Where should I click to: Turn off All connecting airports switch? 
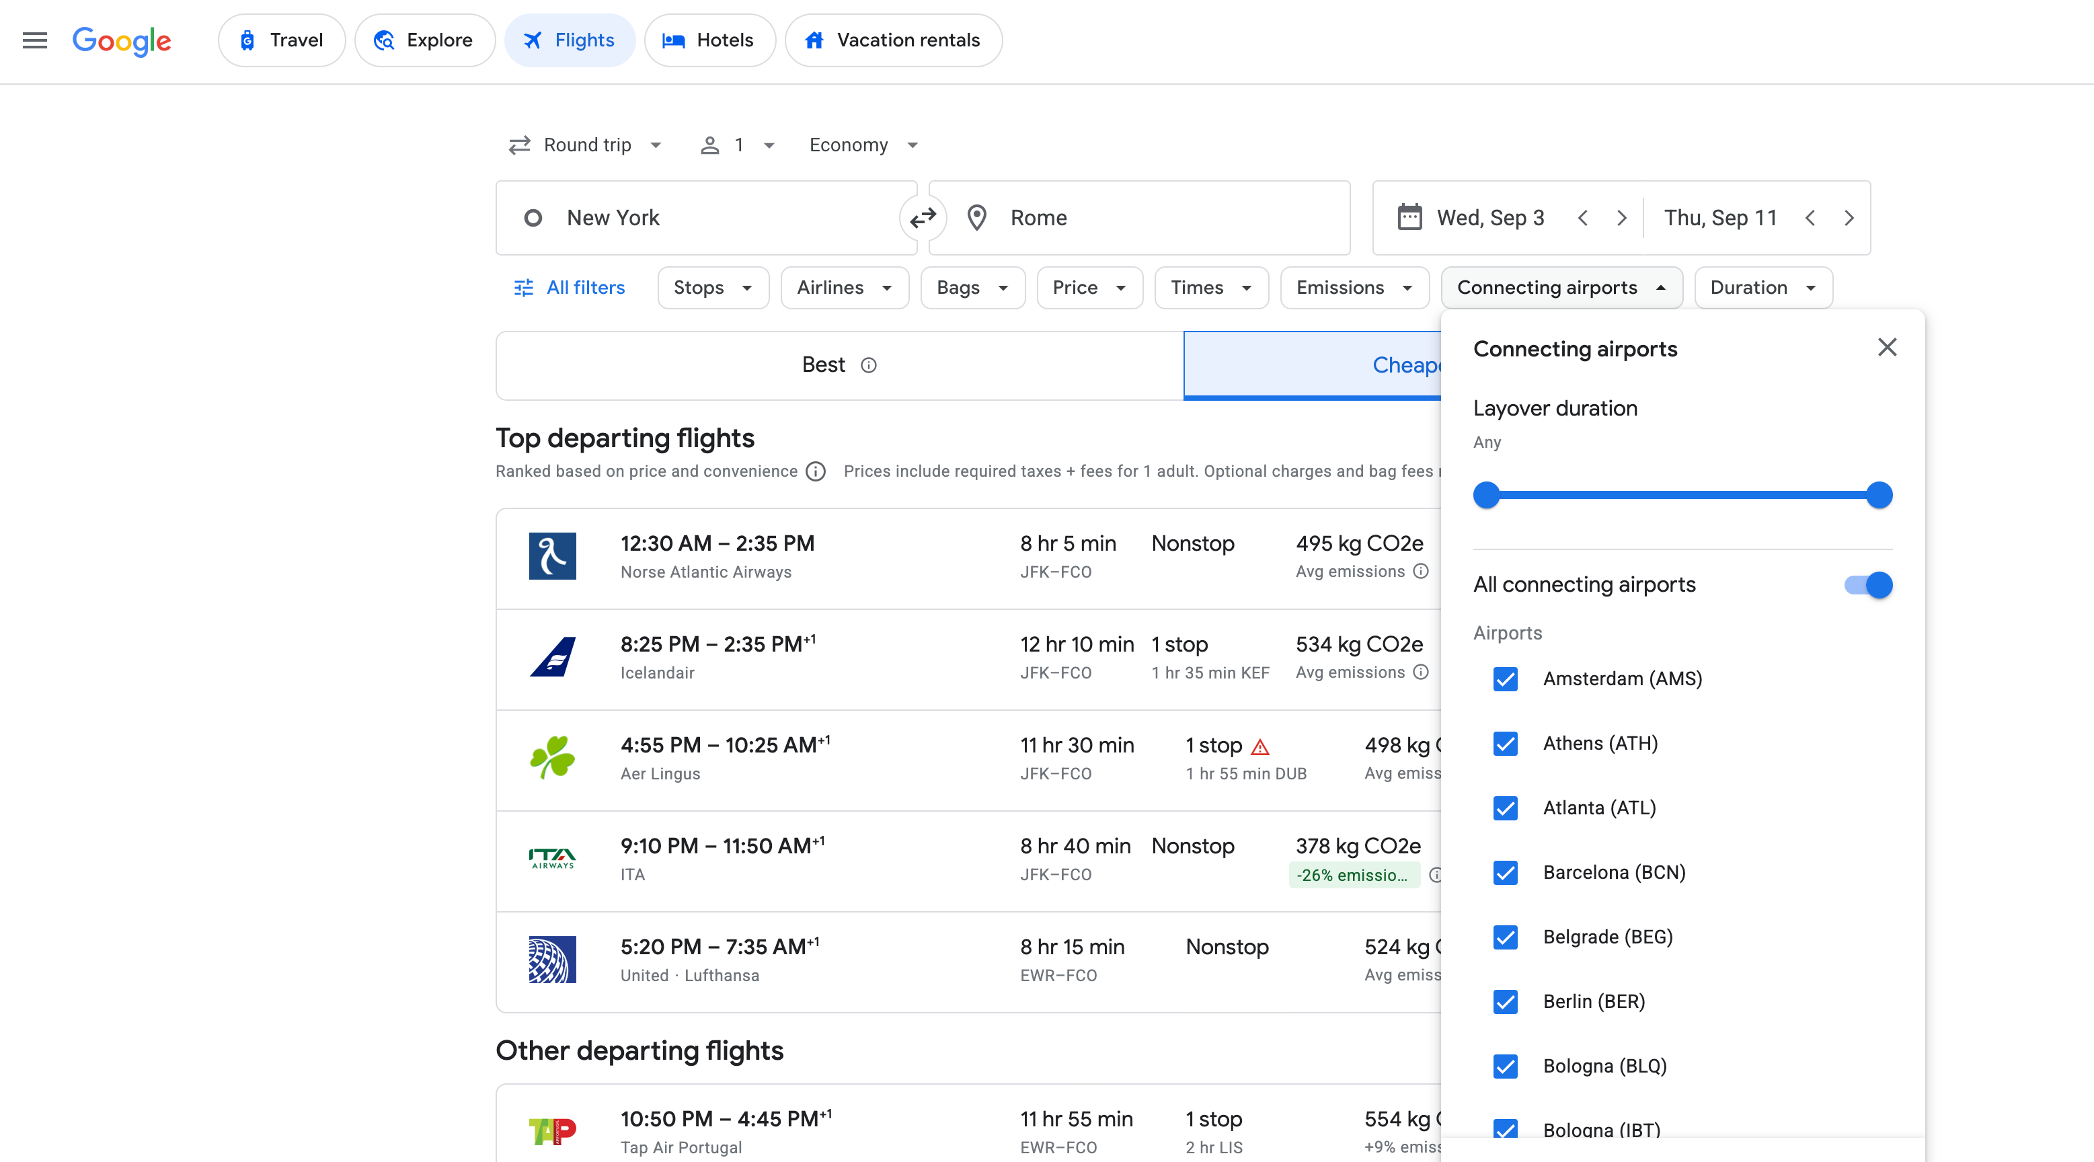tap(1868, 584)
